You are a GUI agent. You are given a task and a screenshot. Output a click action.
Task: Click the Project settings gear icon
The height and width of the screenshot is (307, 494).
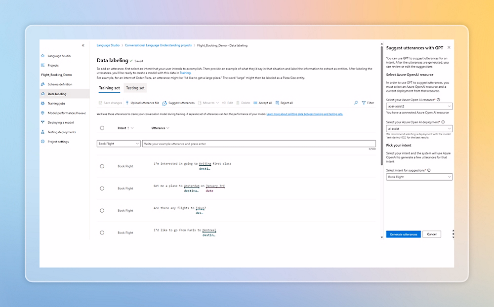pyautogui.click(x=42, y=141)
